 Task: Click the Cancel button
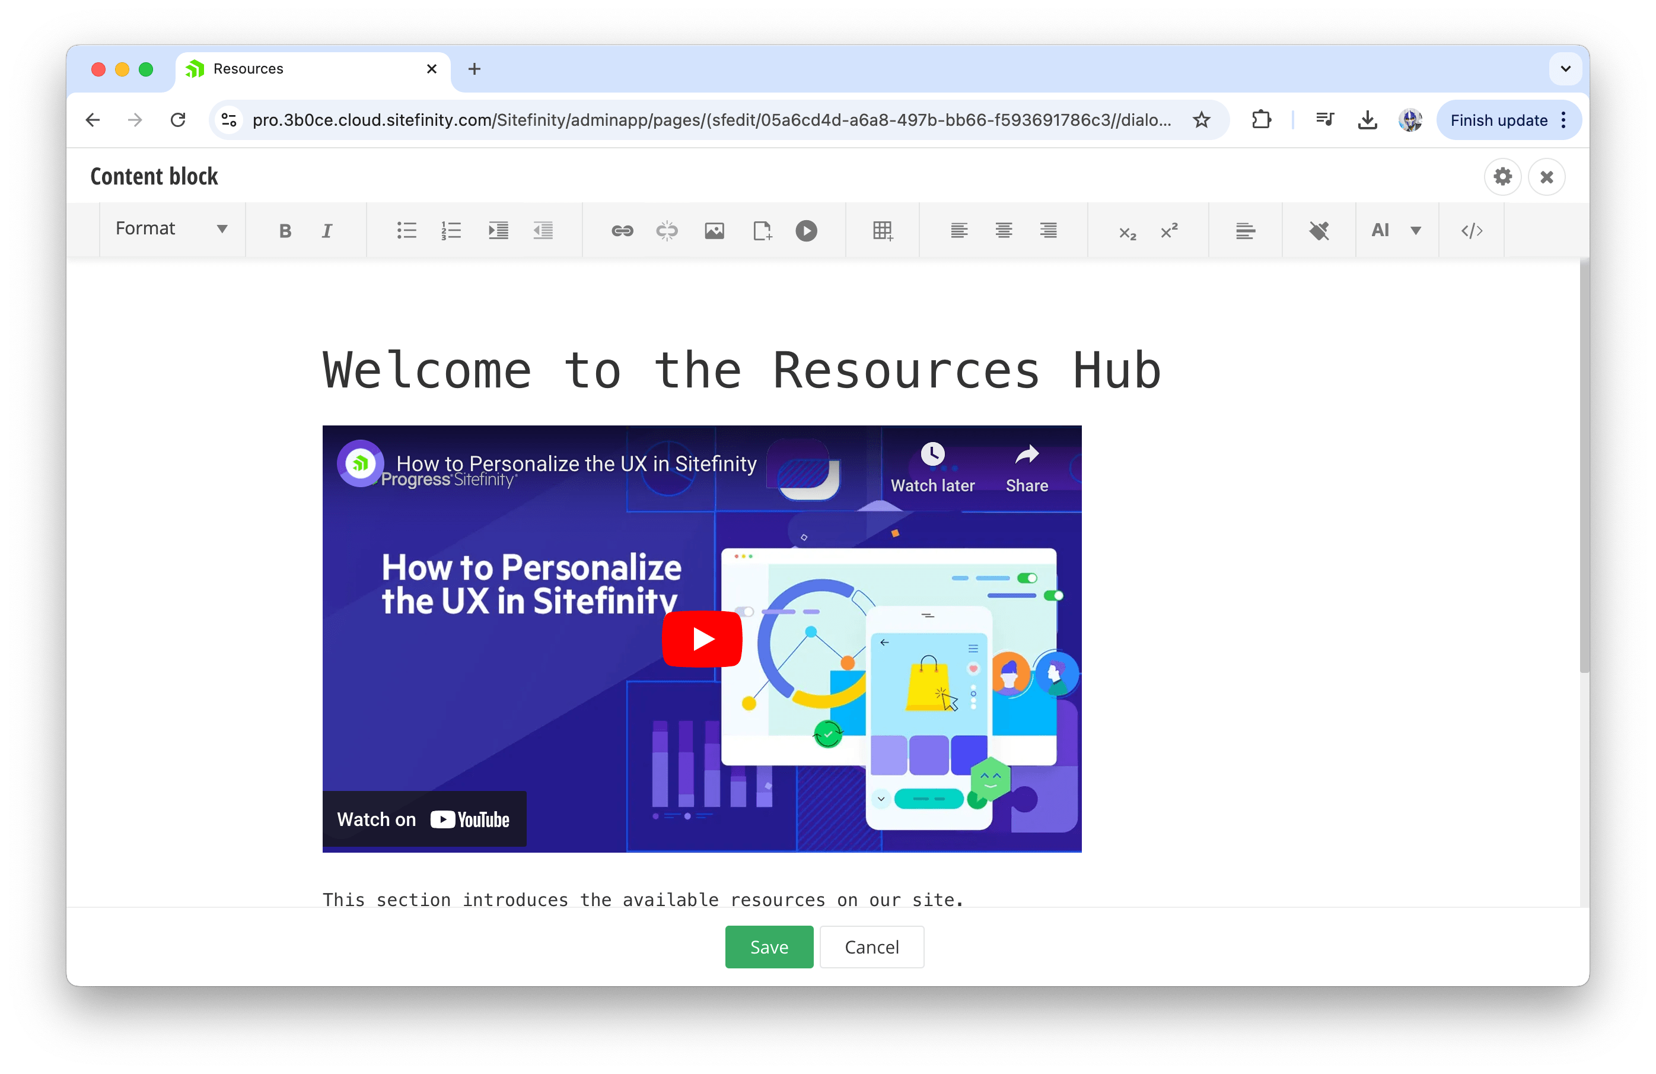tap(871, 946)
